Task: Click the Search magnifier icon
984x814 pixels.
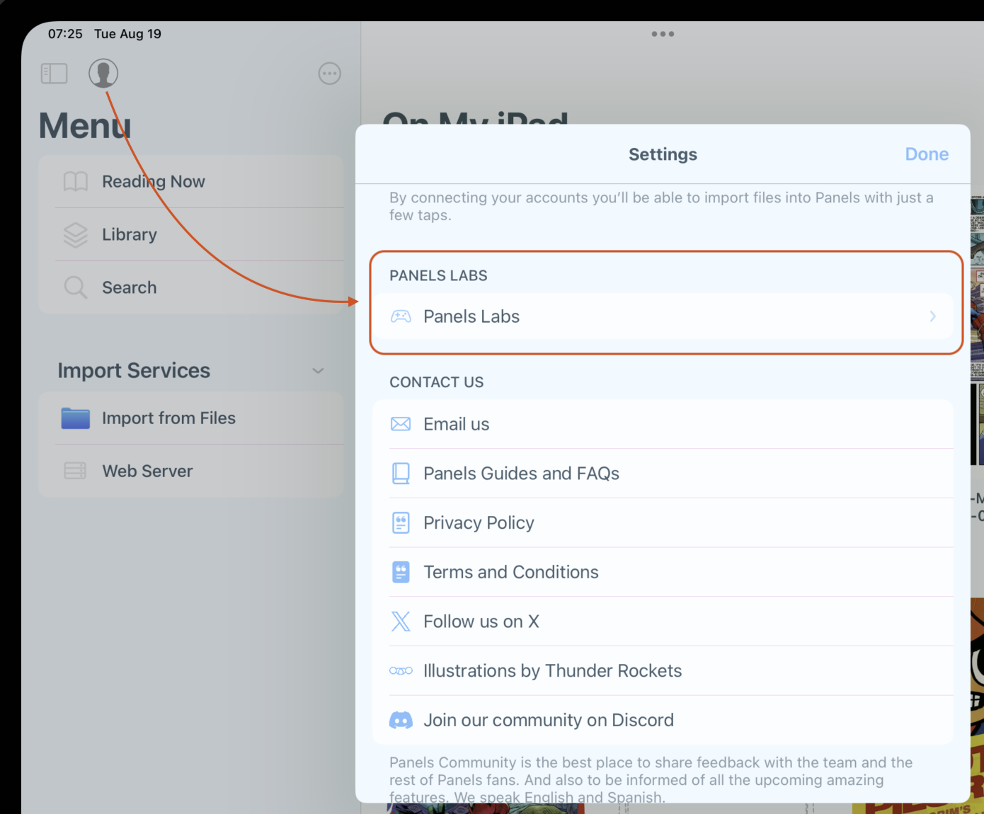Action: (76, 288)
